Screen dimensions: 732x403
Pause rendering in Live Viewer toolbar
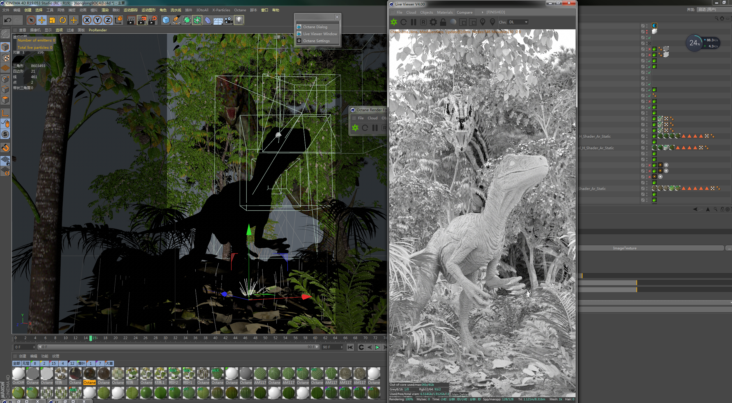[413, 22]
